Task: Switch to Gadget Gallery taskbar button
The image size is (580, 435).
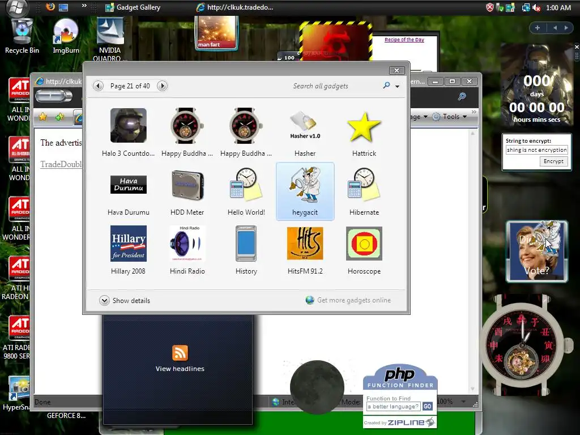Action: [x=133, y=7]
